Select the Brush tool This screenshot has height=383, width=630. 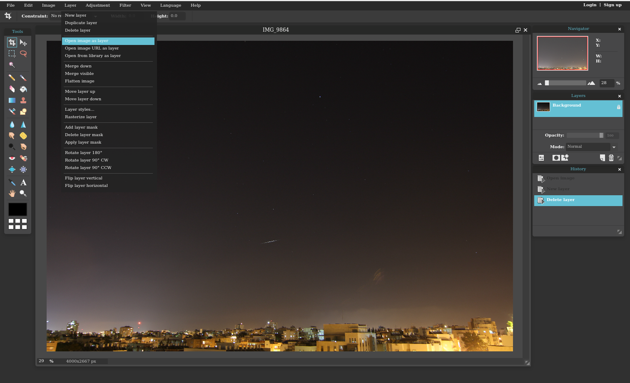[x=23, y=78]
